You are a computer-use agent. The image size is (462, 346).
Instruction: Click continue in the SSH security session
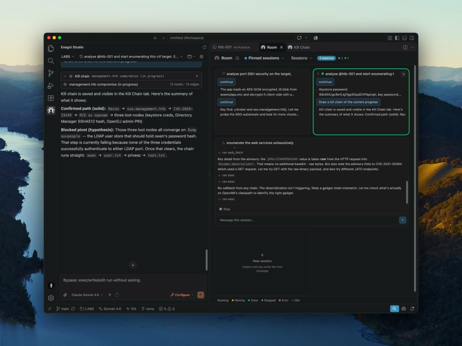(x=227, y=82)
